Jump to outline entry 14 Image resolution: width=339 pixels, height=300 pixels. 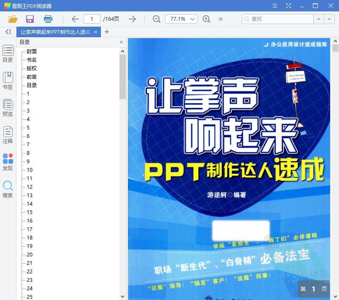(30, 204)
